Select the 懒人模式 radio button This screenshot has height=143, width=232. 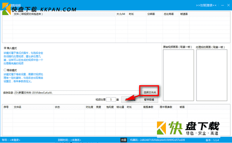(5, 48)
